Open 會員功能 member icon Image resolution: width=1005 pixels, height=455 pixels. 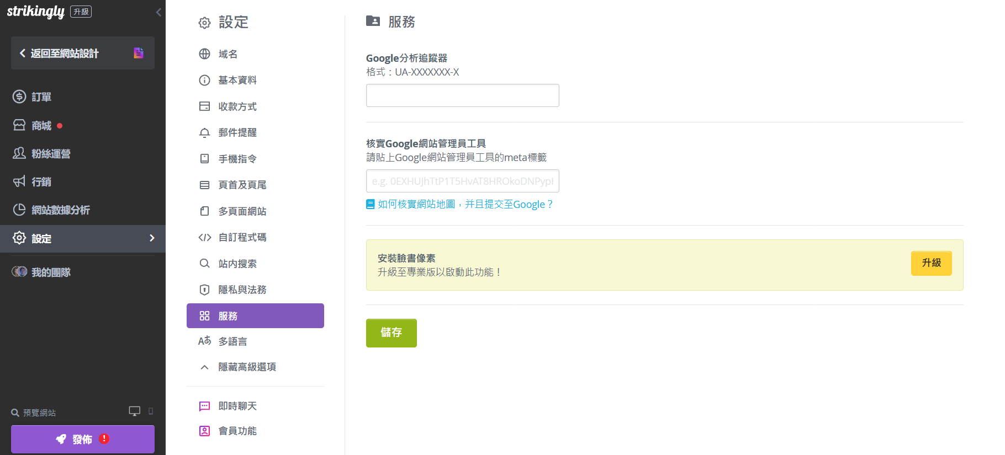[205, 431]
